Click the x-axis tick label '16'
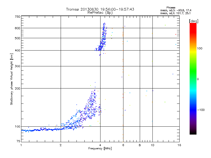The image size is (211, 158). pos(179,145)
